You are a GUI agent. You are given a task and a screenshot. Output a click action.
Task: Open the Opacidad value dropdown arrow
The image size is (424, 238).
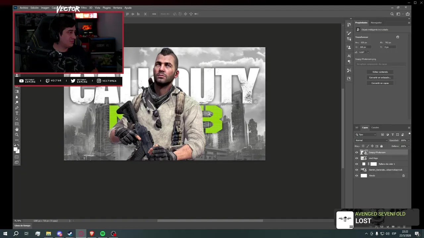pyautogui.click(x=408, y=140)
